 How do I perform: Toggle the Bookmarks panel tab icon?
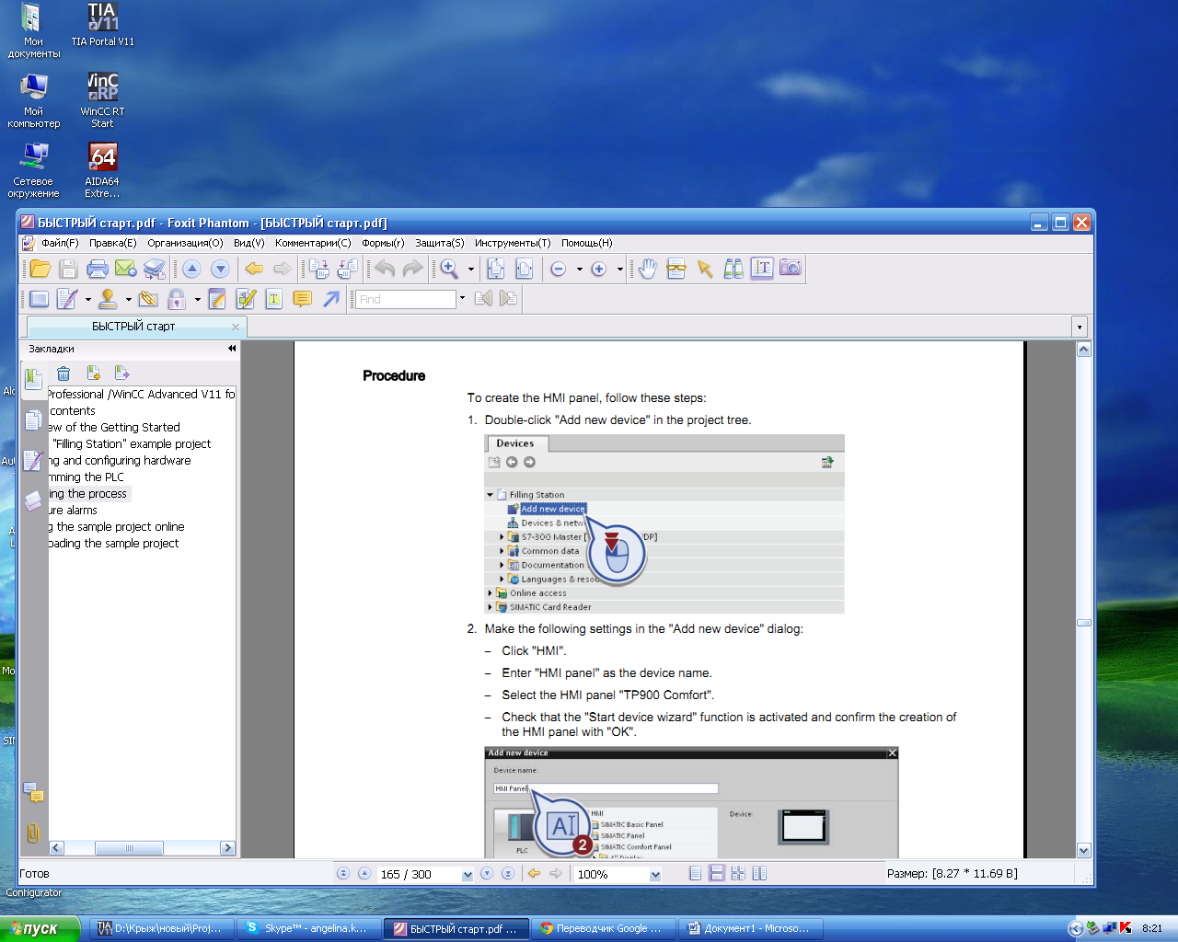point(33,379)
